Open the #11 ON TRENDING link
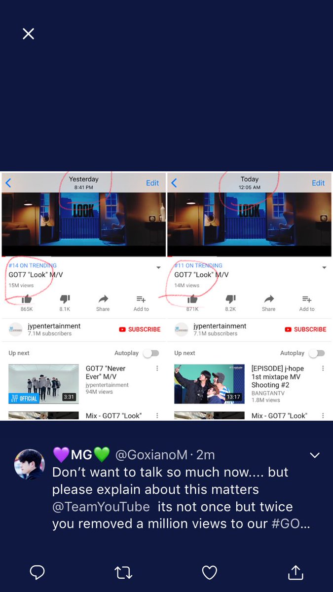Image resolution: width=333 pixels, height=592 pixels. pos(198,265)
